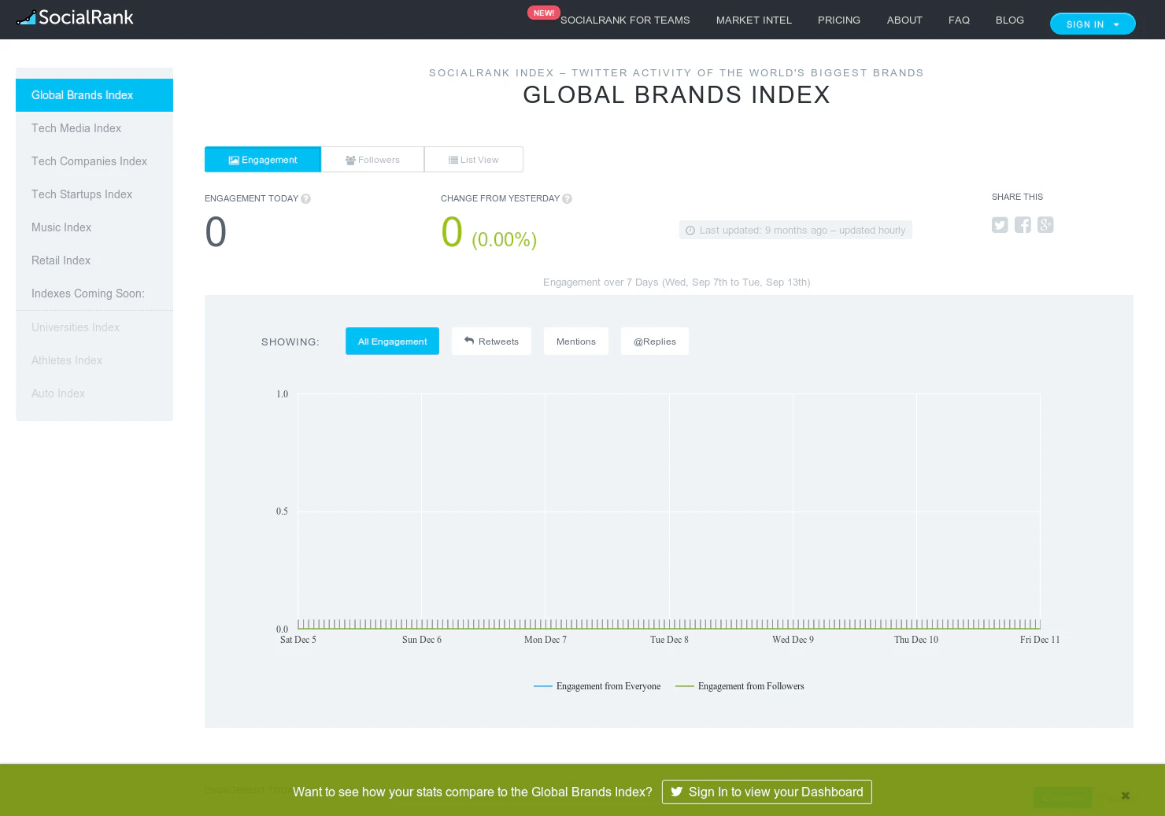Share the index on Google+
Screen dimensions: 1165x816
point(1045,225)
